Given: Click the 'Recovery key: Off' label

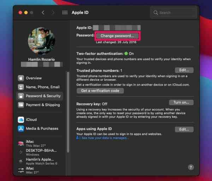Looking at the screenshot, I should pos(92,104).
